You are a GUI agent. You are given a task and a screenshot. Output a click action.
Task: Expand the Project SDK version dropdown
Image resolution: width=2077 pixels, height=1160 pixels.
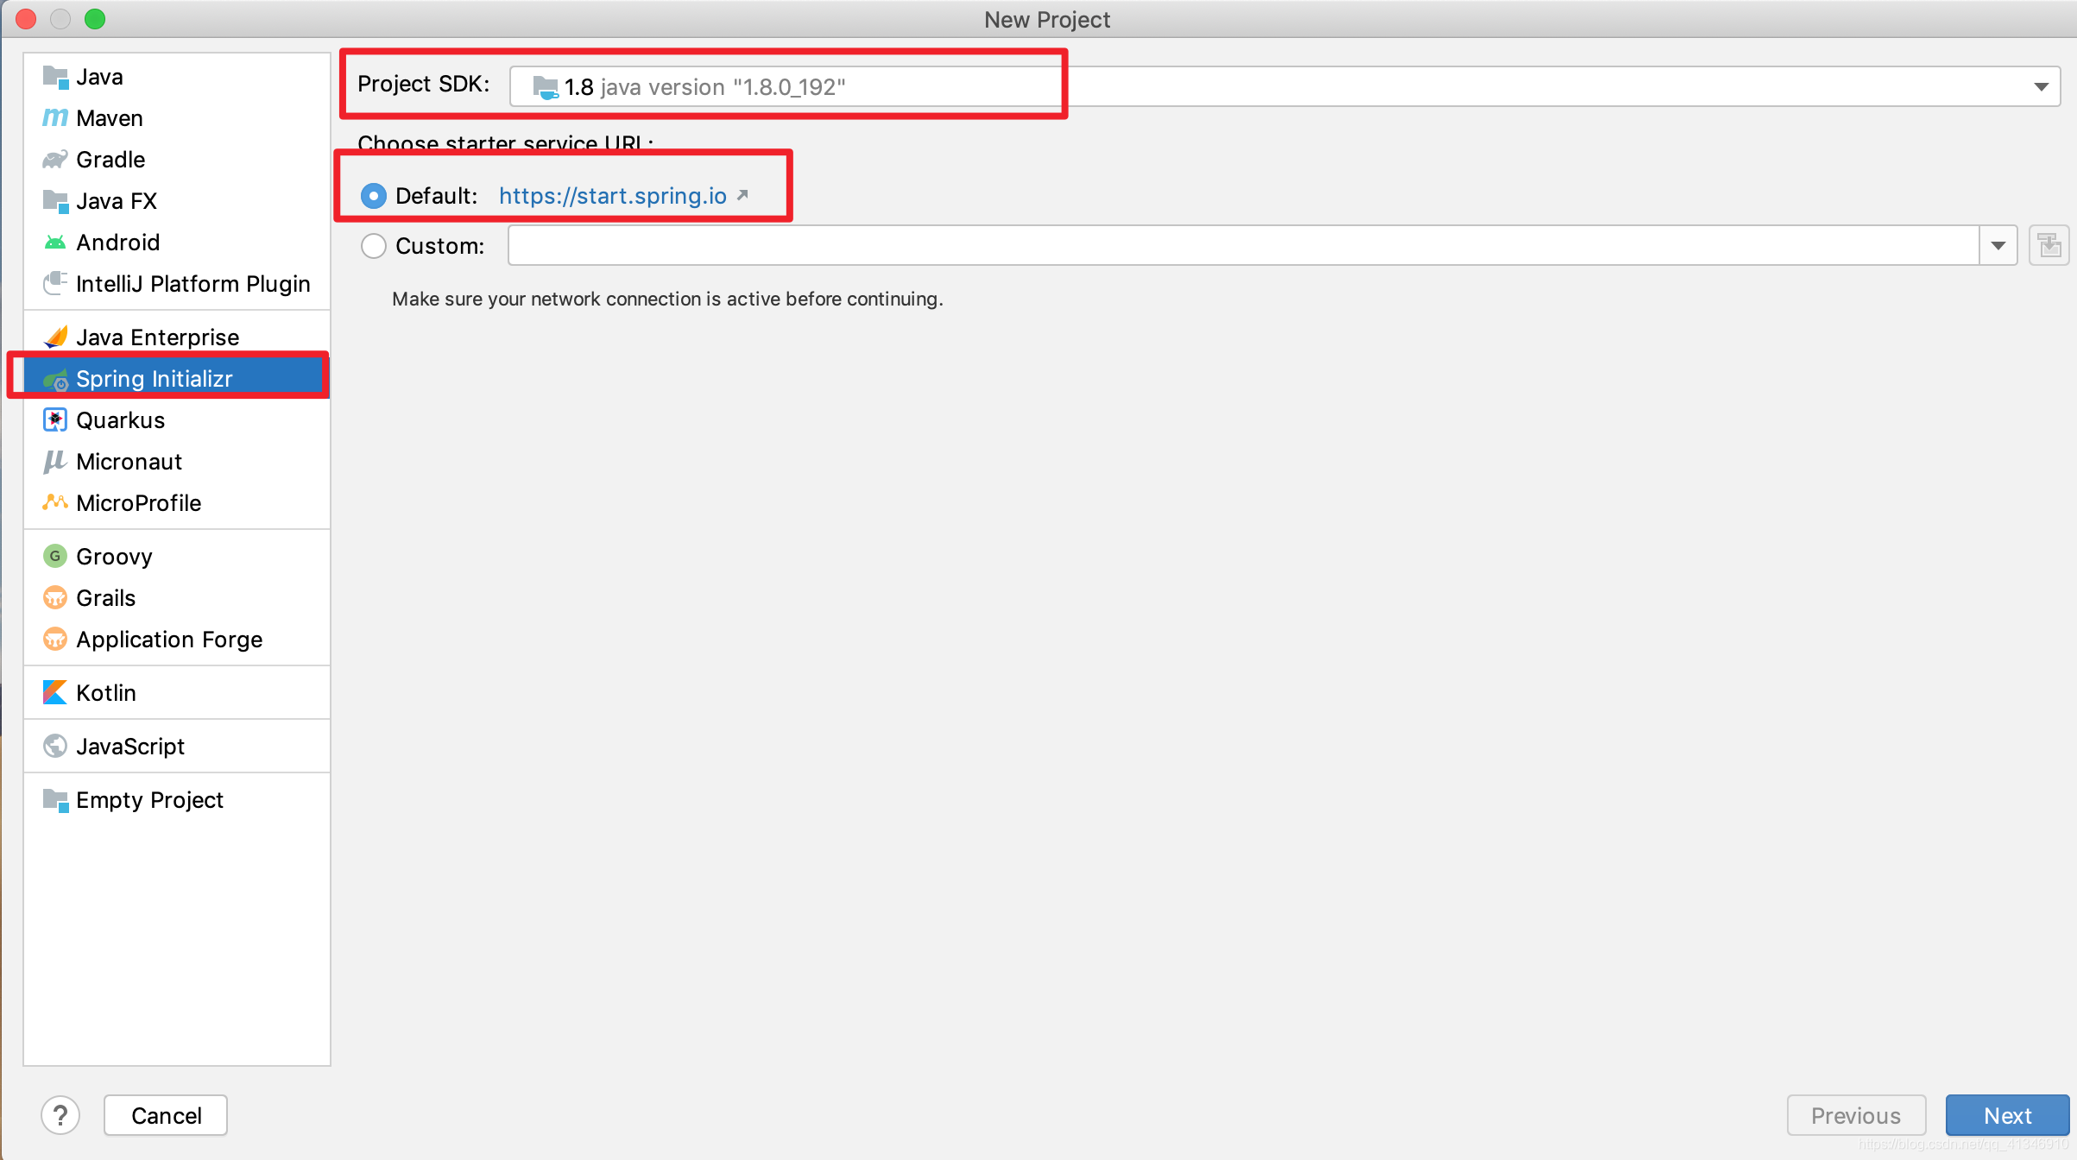click(2042, 87)
